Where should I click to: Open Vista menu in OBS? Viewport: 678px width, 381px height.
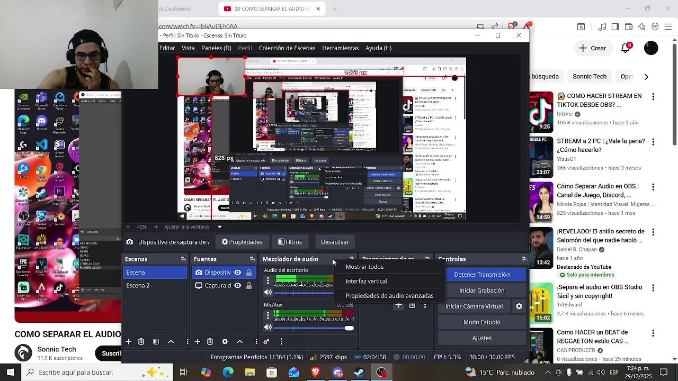coord(188,48)
